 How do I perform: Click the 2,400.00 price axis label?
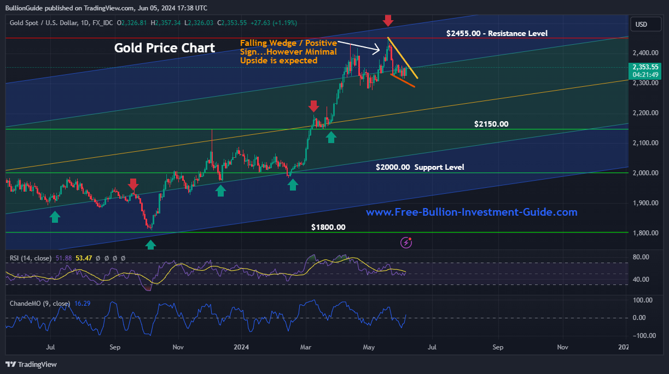point(644,53)
